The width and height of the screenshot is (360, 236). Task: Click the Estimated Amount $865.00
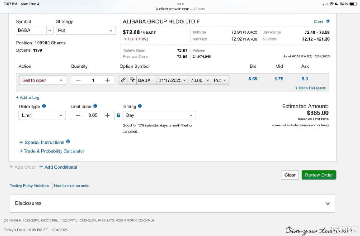click(317, 113)
